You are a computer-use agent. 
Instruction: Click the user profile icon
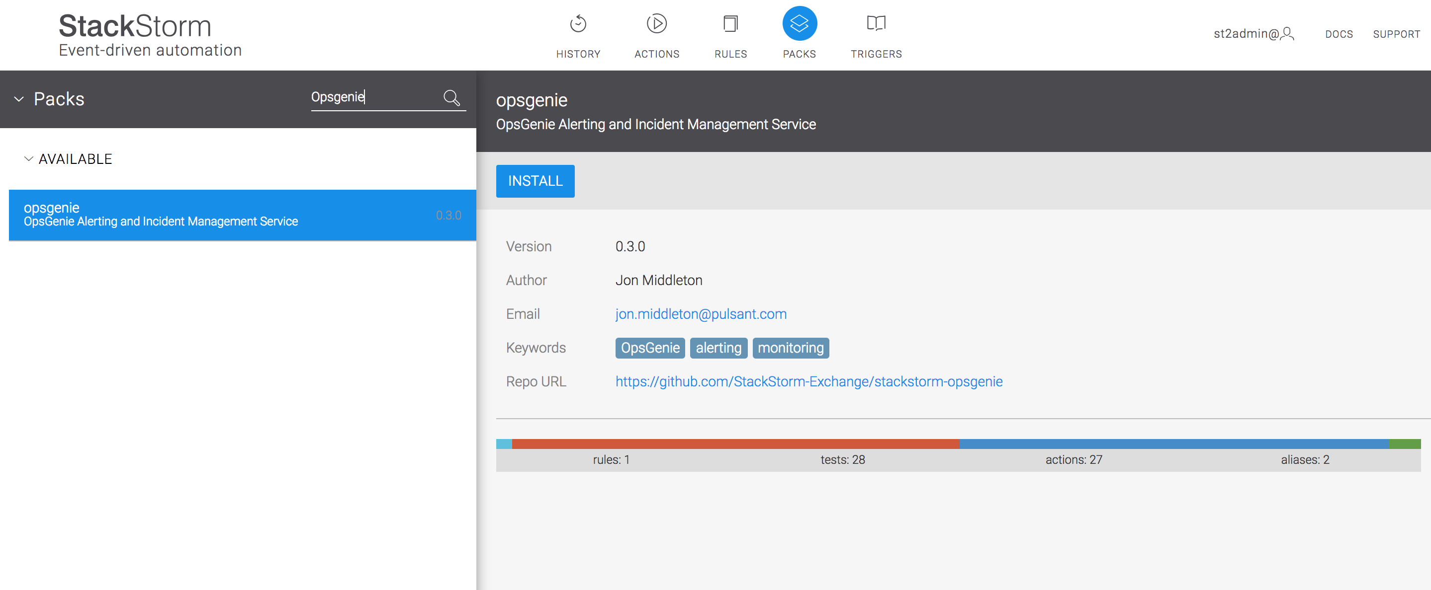pos(1287,34)
